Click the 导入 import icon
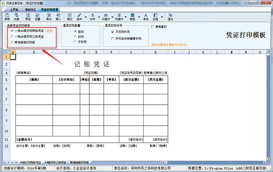 pyautogui.click(x=58, y=17)
